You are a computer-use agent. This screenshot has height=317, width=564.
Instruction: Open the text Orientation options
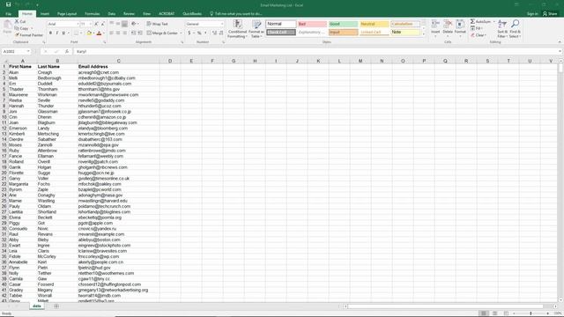tap(135, 24)
